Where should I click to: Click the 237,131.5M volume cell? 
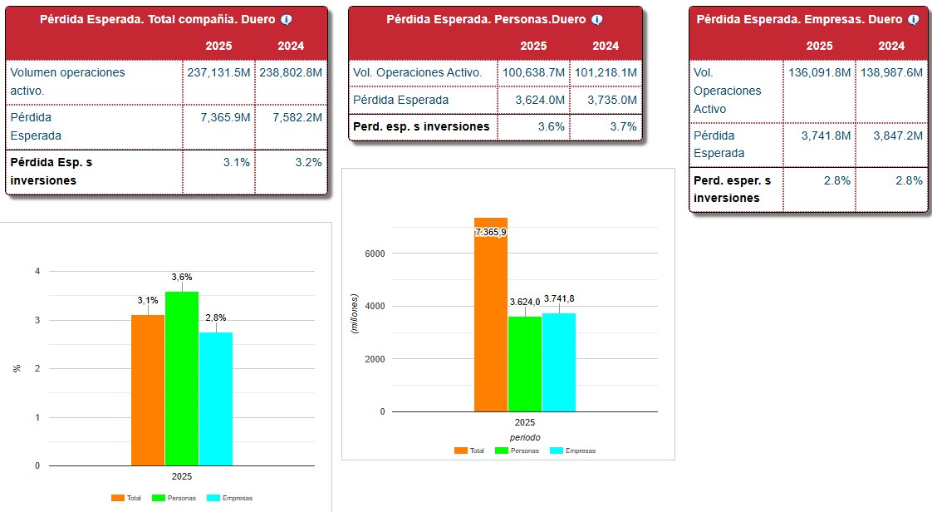pyautogui.click(x=218, y=82)
